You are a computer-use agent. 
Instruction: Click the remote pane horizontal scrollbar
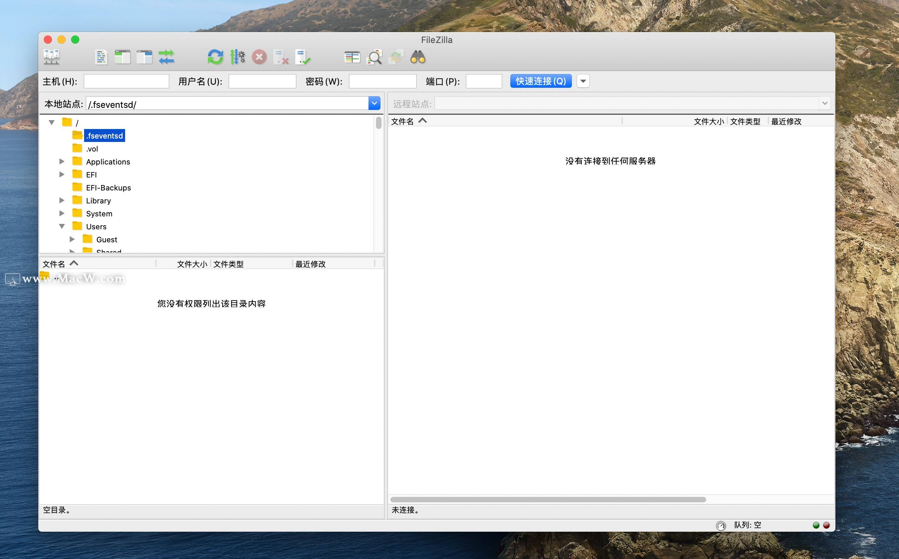pos(548,500)
